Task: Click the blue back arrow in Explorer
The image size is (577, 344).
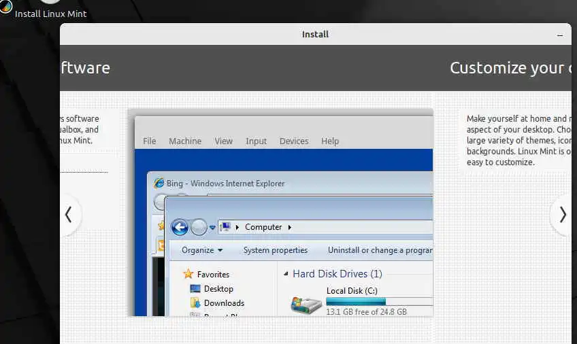Action: coord(180,228)
